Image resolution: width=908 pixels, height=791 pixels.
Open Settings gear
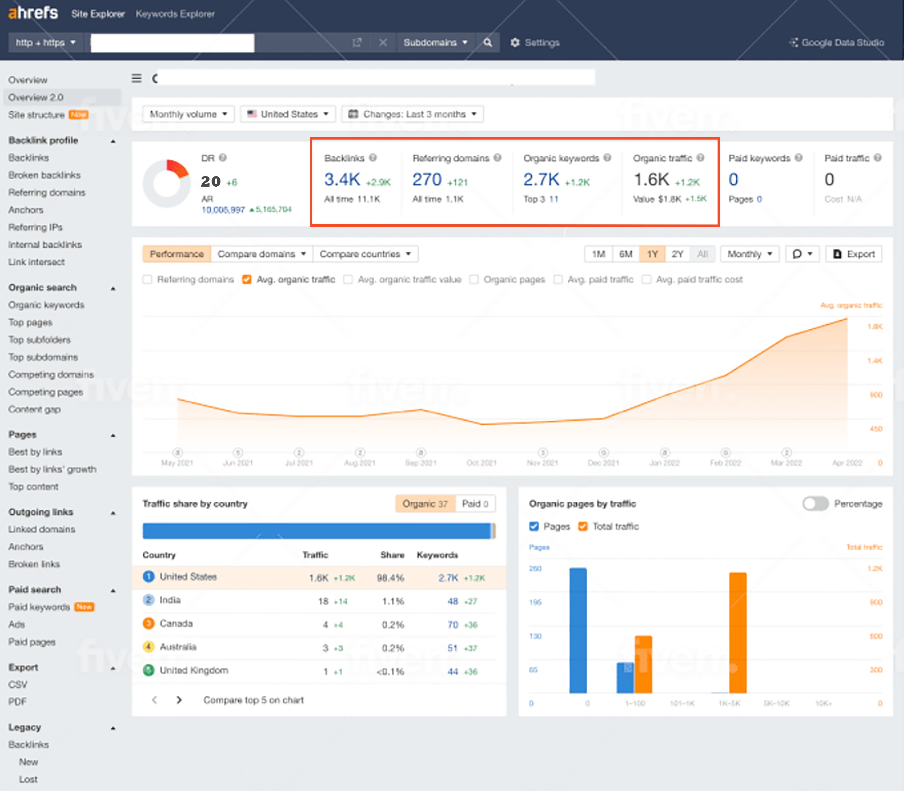pos(535,42)
